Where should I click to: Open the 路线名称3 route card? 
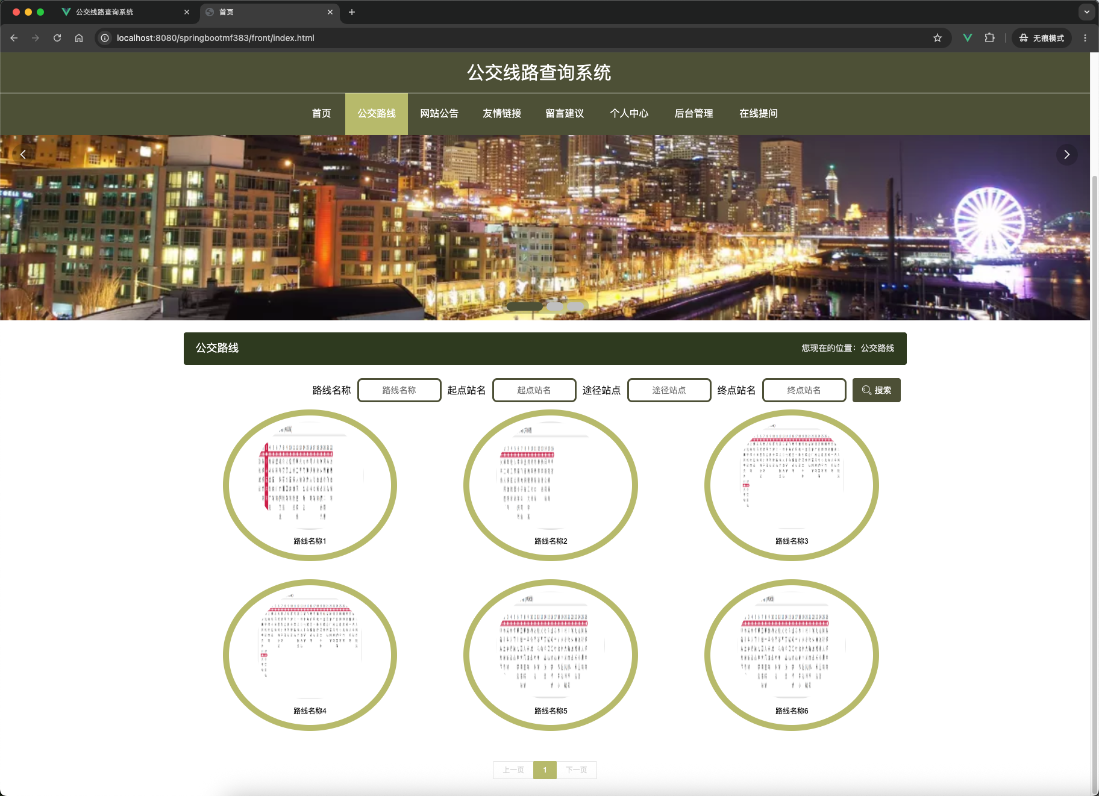[x=792, y=485]
